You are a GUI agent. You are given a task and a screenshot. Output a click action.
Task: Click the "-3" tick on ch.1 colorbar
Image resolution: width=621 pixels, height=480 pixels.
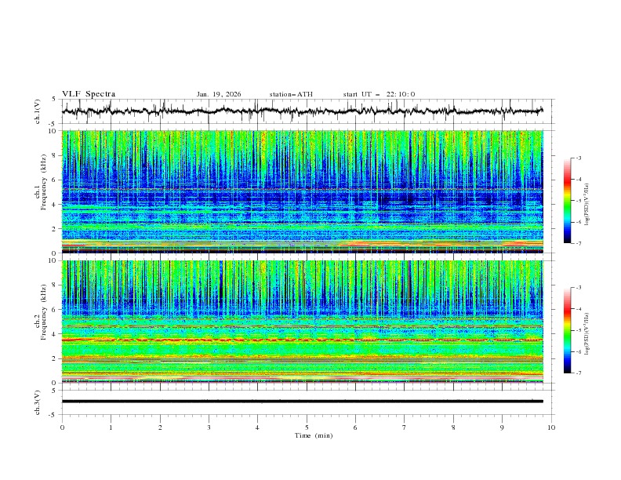578,158
